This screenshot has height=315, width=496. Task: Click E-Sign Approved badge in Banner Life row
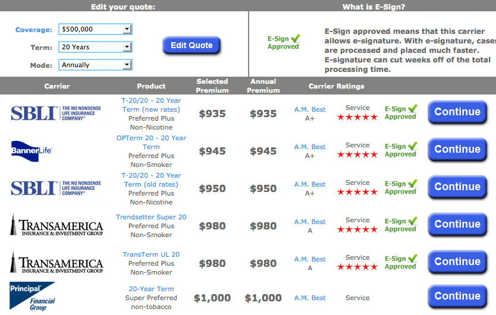[x=401, y=150]
